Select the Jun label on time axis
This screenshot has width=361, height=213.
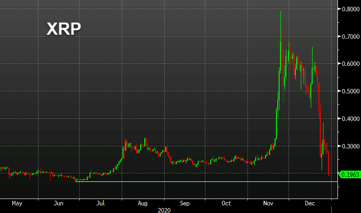[x=59, y=204]
